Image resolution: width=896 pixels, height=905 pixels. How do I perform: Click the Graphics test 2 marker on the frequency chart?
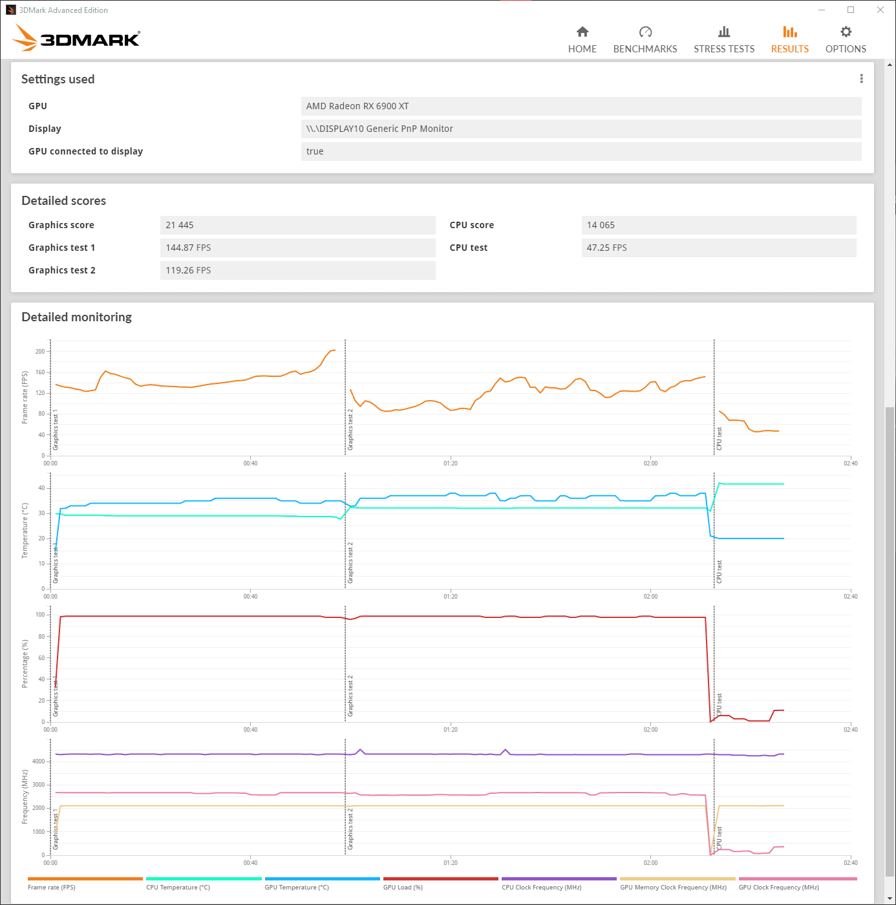pos(350,829)
